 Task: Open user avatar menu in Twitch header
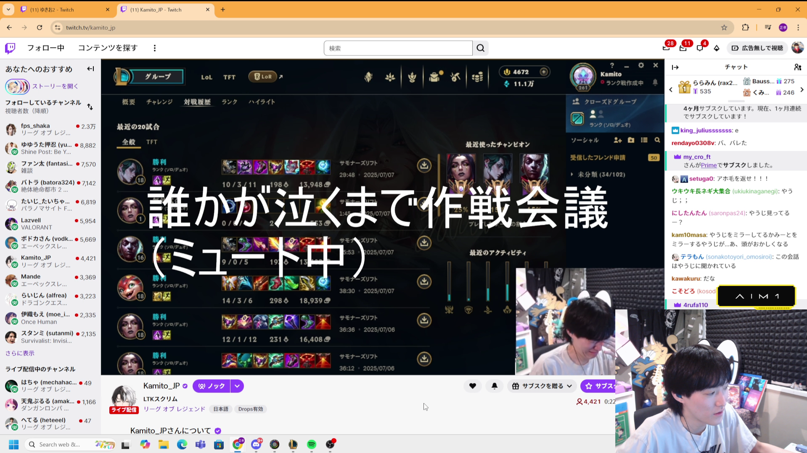pyautogui.click(x=797, y=48)
